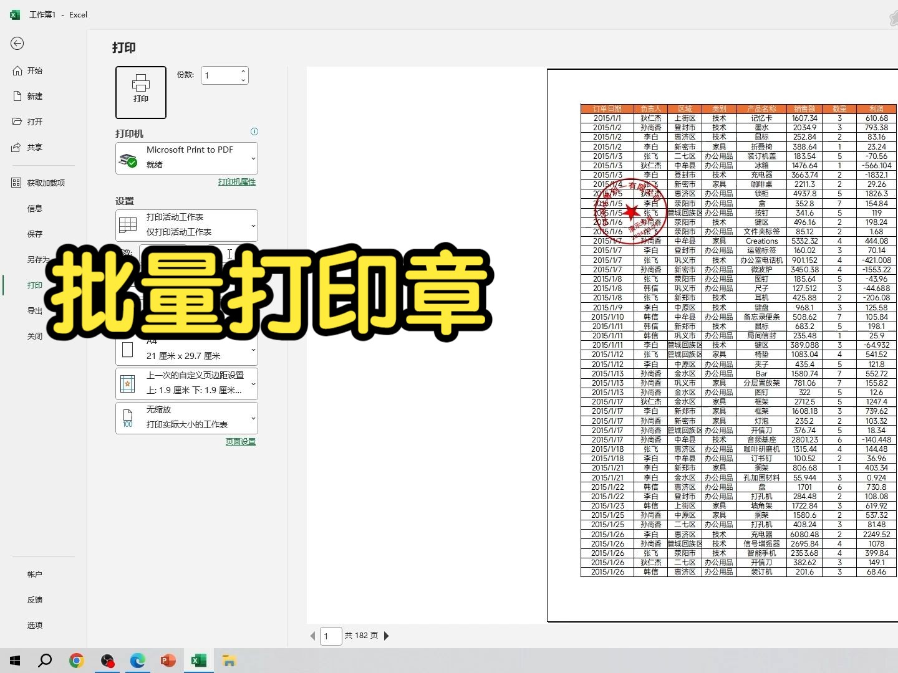
Task: Click the 共享 share icon
Action: 17,147
